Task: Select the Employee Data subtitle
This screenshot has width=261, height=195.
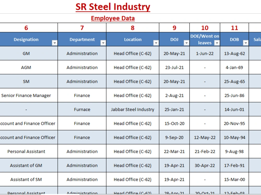Action: point(113,18)
